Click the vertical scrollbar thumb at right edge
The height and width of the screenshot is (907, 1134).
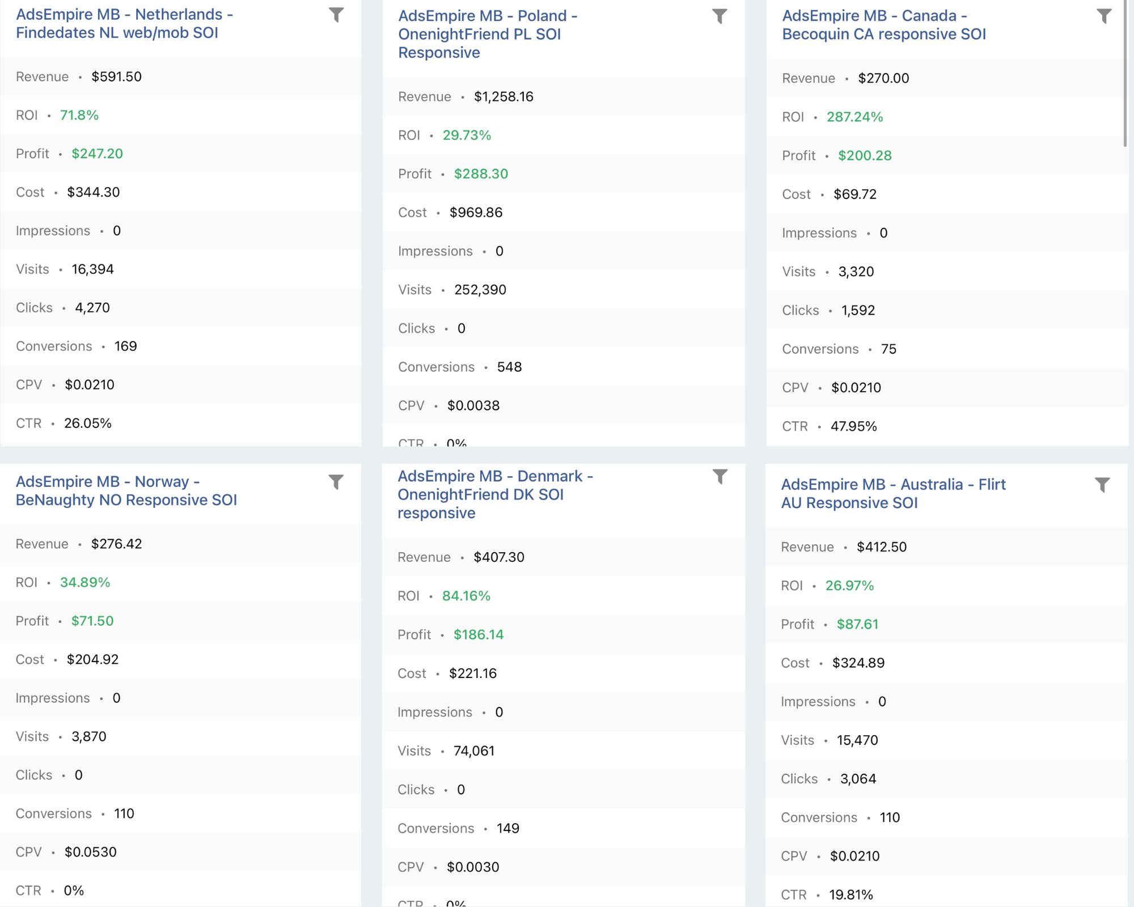click(x=1125, y=74)
